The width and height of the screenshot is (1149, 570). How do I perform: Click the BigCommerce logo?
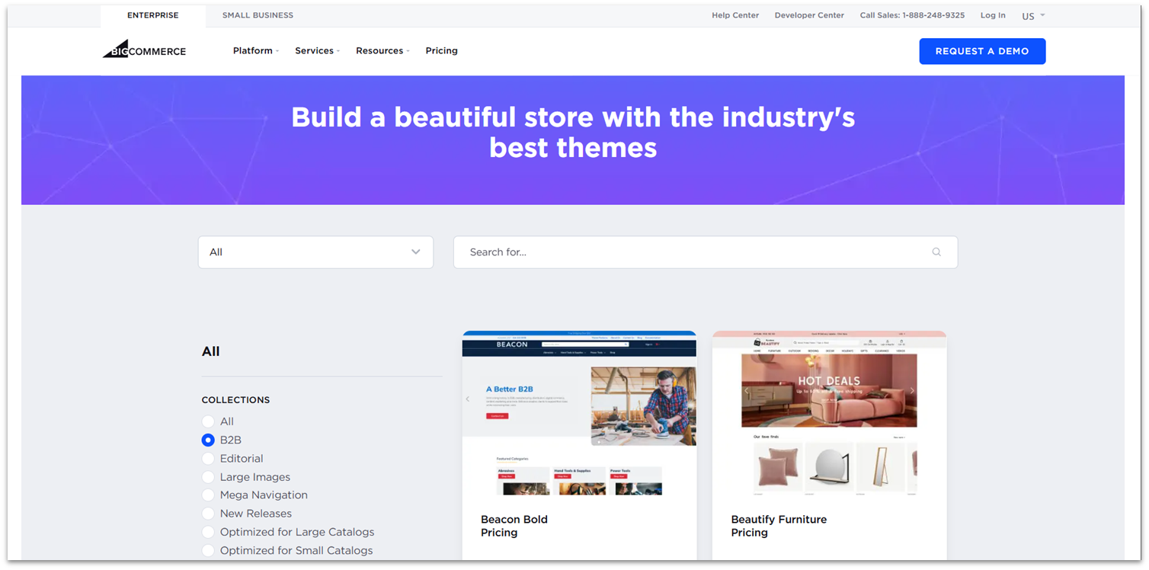point(144,50)
